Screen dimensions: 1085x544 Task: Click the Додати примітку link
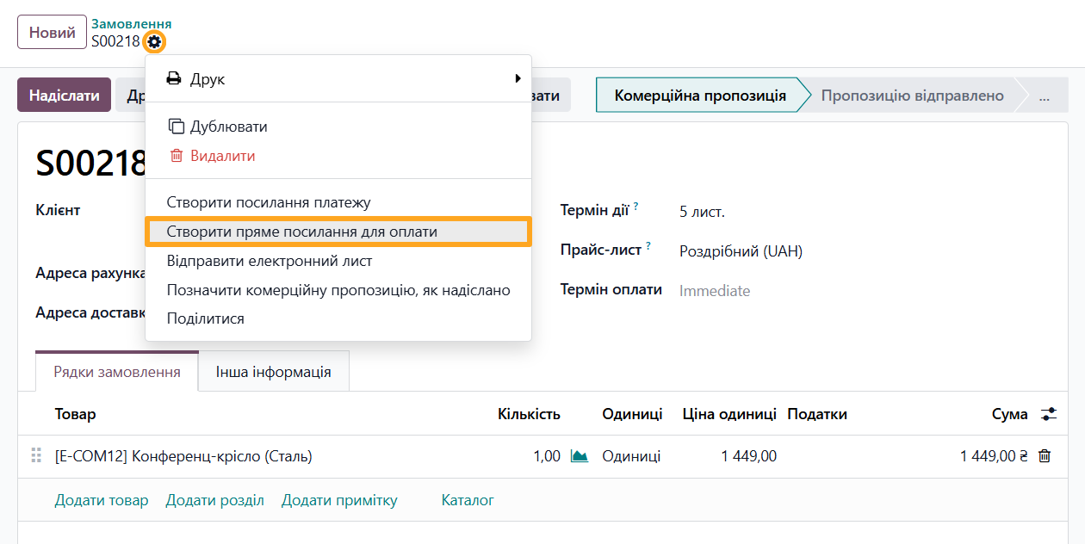[339, 500]
